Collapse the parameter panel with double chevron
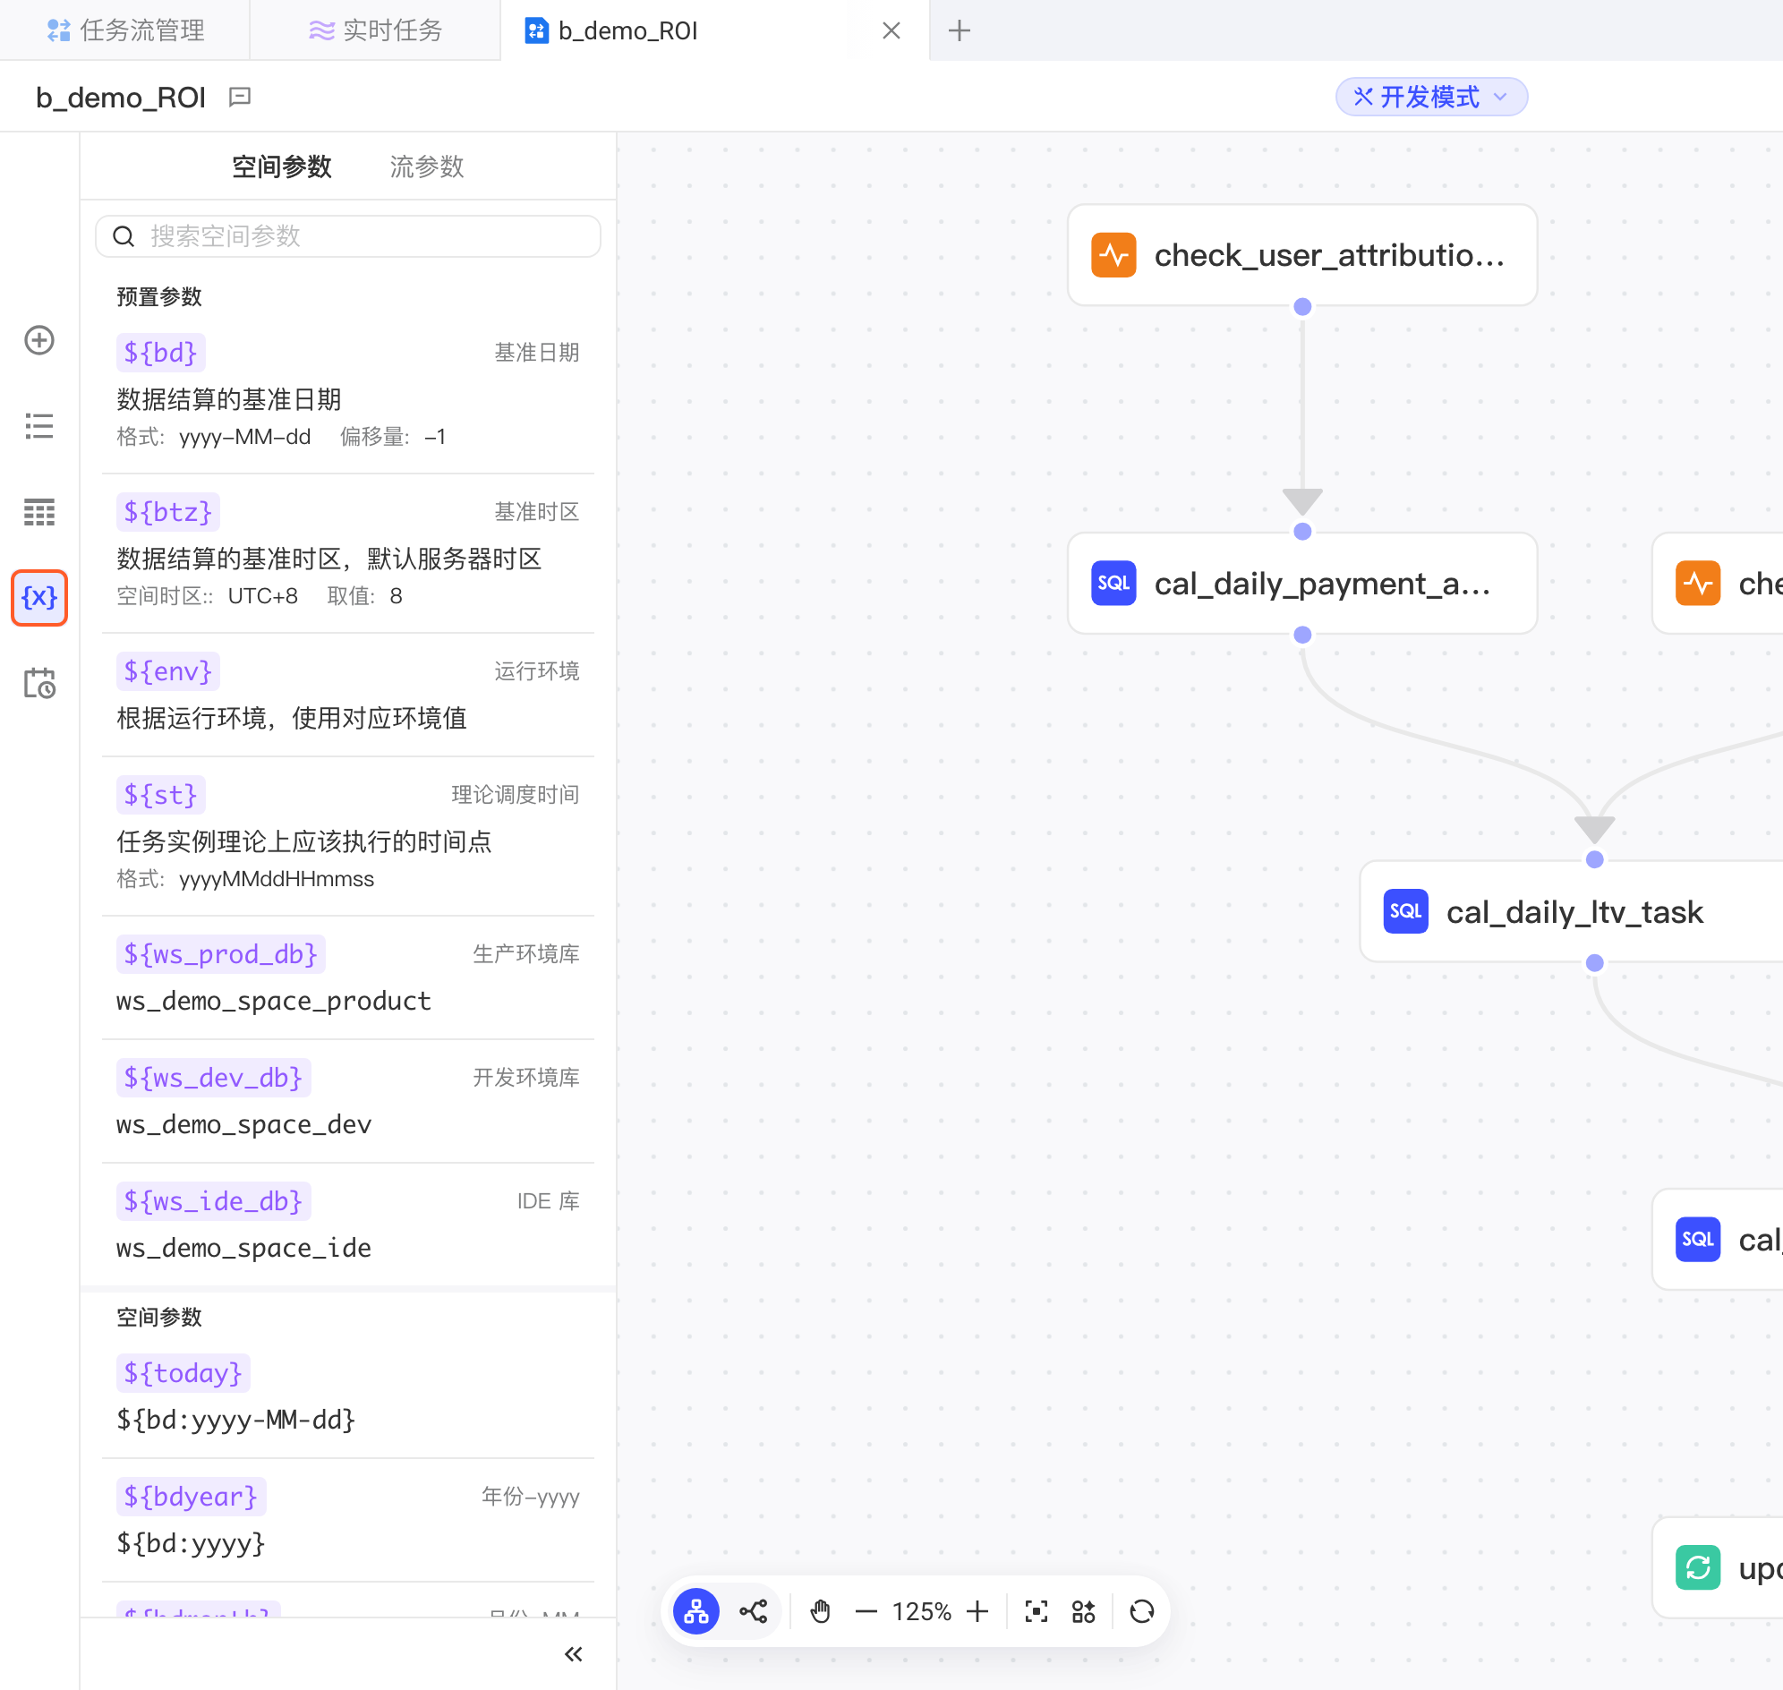 click(x=573, y=1654)
